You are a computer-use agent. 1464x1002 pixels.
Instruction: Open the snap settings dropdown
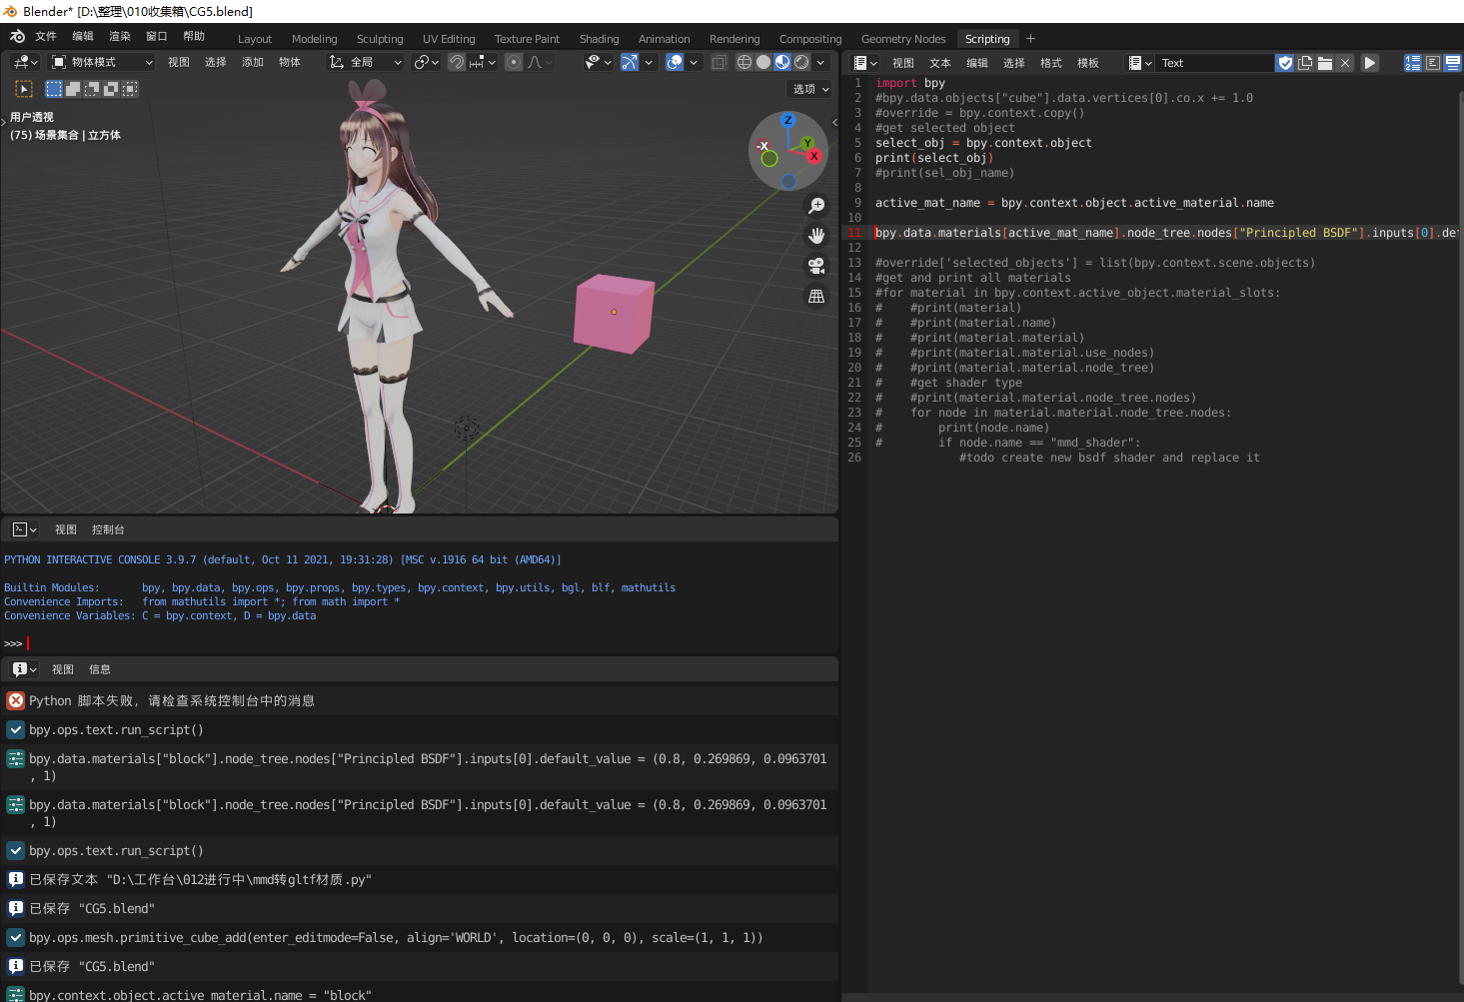pos(482,62)
